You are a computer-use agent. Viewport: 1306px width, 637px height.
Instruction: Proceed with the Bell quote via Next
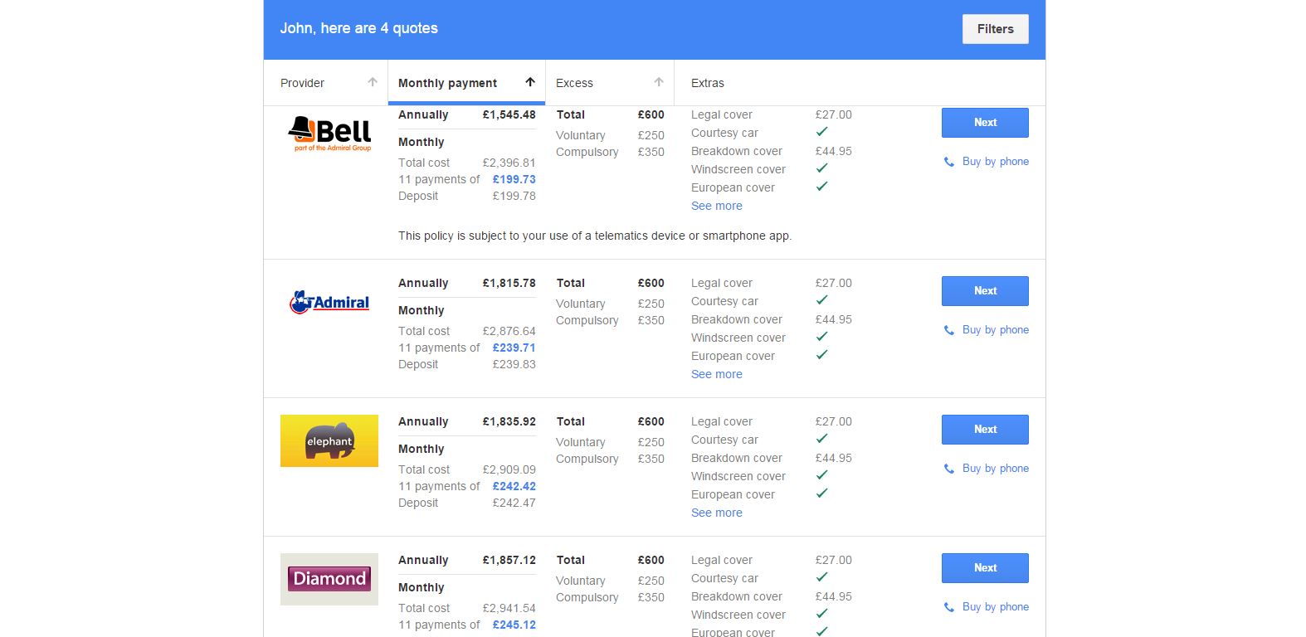[x=985, y=123]
